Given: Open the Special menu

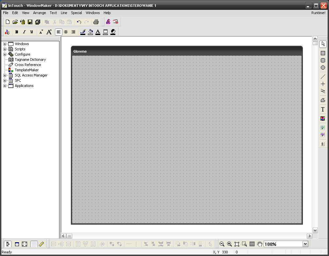Looking at the screenshot, I should [76, 13].
